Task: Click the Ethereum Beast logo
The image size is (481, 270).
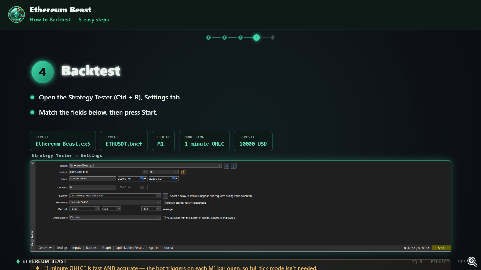Action: (x=16, y=14)
